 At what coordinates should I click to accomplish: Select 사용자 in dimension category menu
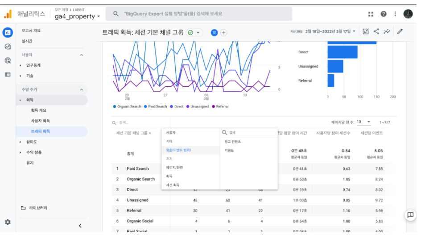click(190, 133)
